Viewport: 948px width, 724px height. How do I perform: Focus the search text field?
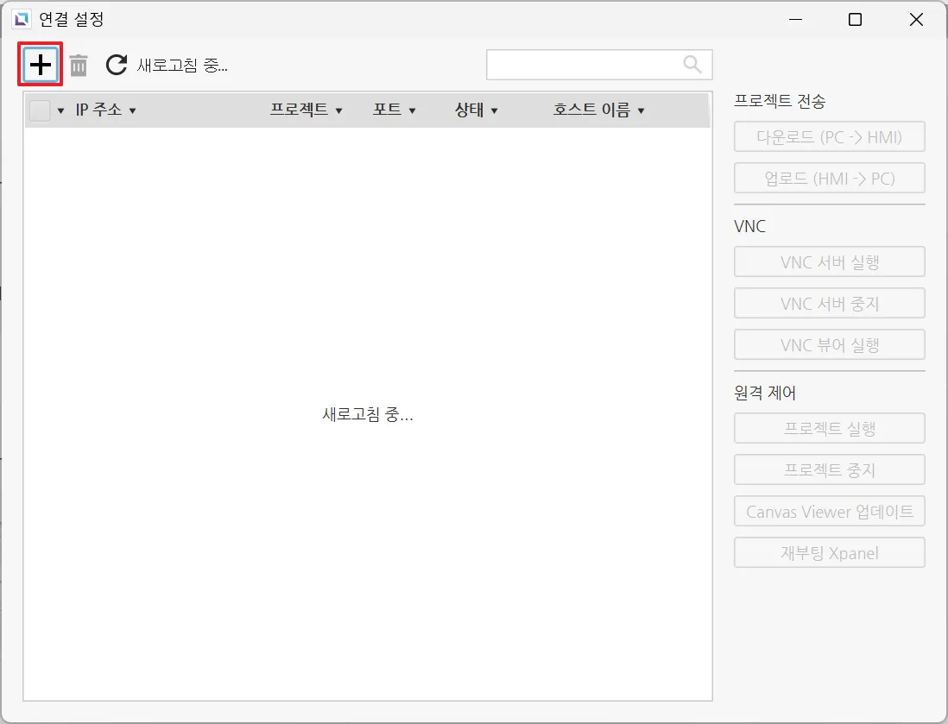coord(584,65)
